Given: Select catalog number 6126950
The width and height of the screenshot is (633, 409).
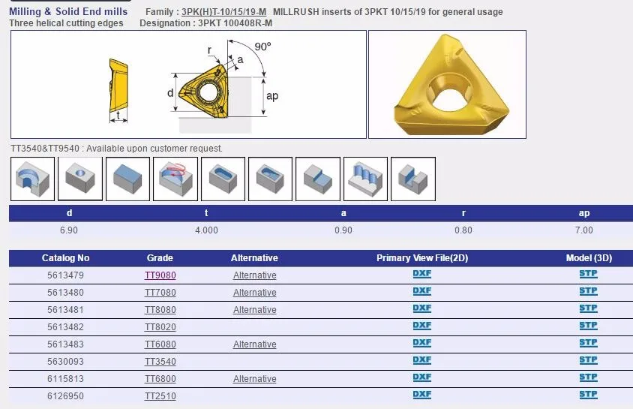Looking at the screenshot, I should [x=65, y=396].
